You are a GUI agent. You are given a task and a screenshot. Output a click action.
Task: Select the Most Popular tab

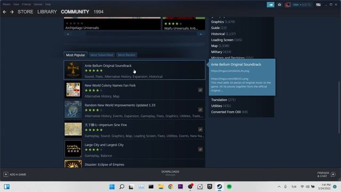(x=76, y=55)
